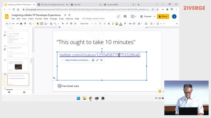Open the bulleted list dropdown
This screenshot has height=118, width=211.
154,24
